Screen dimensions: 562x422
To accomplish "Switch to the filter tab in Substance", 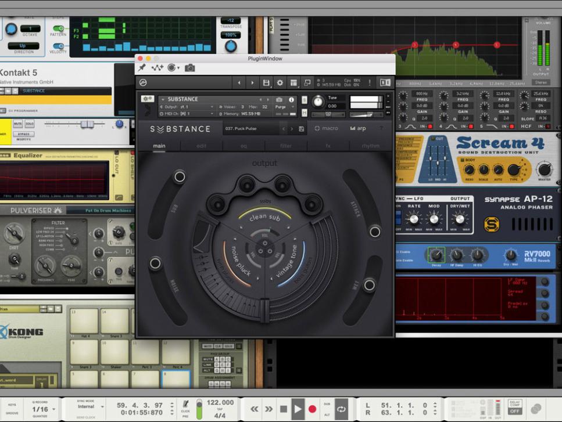I will pyautogui.click(x=286, y=146).
